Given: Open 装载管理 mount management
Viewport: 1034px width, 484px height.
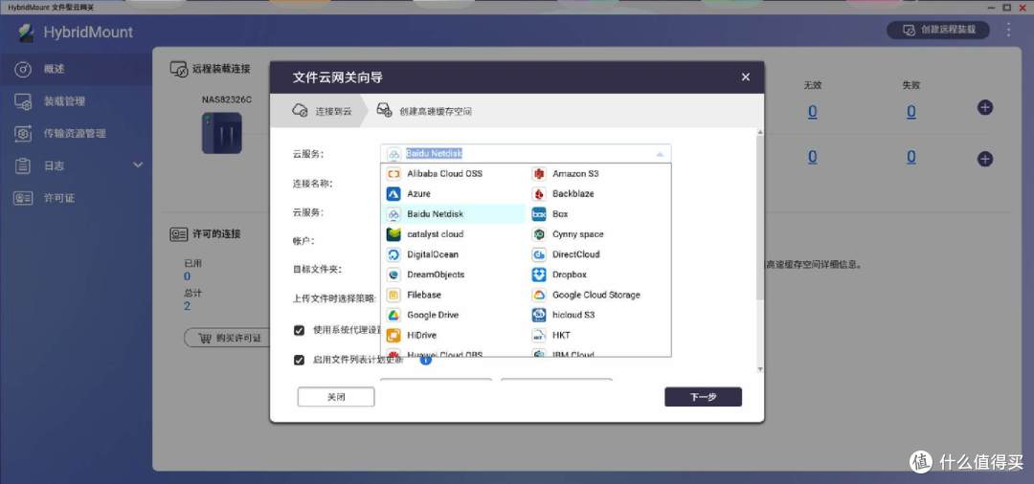Looking at the screenshot, I should pyautogui.click(x=76, y=101).
